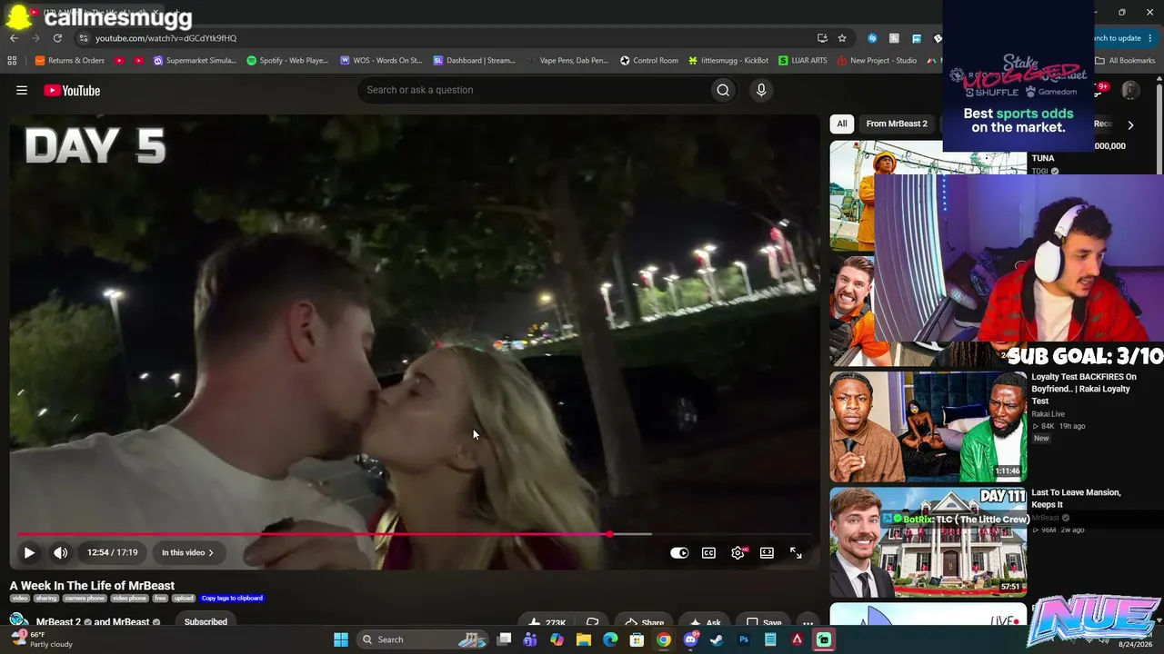Screen dimensions: 1164x654
Task: Bookmark this page with the star icon
Action: [842, 38]
